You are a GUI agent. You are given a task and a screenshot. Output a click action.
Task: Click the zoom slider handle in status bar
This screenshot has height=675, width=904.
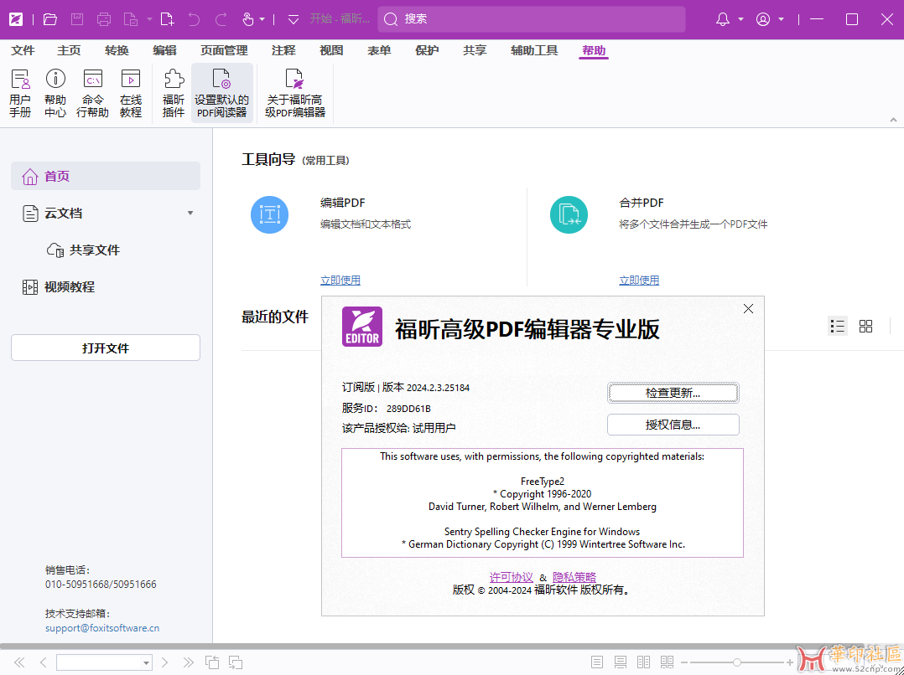[x=737, y=662]
